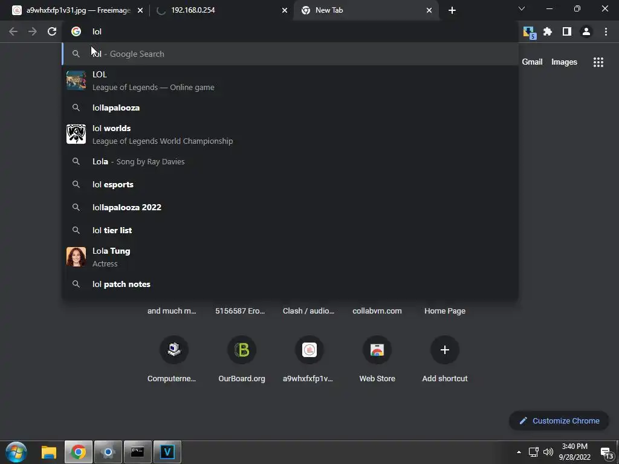Click the volume speaker tray icon
Viewport: 619px width, 464px height.
[x=548, y=452]
